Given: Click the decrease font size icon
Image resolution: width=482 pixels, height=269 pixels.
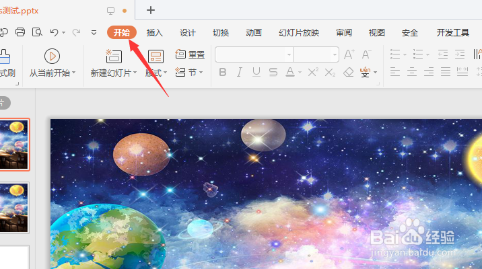Looking at the screenshot, I should pyautogui.click(x=366, y=54).
